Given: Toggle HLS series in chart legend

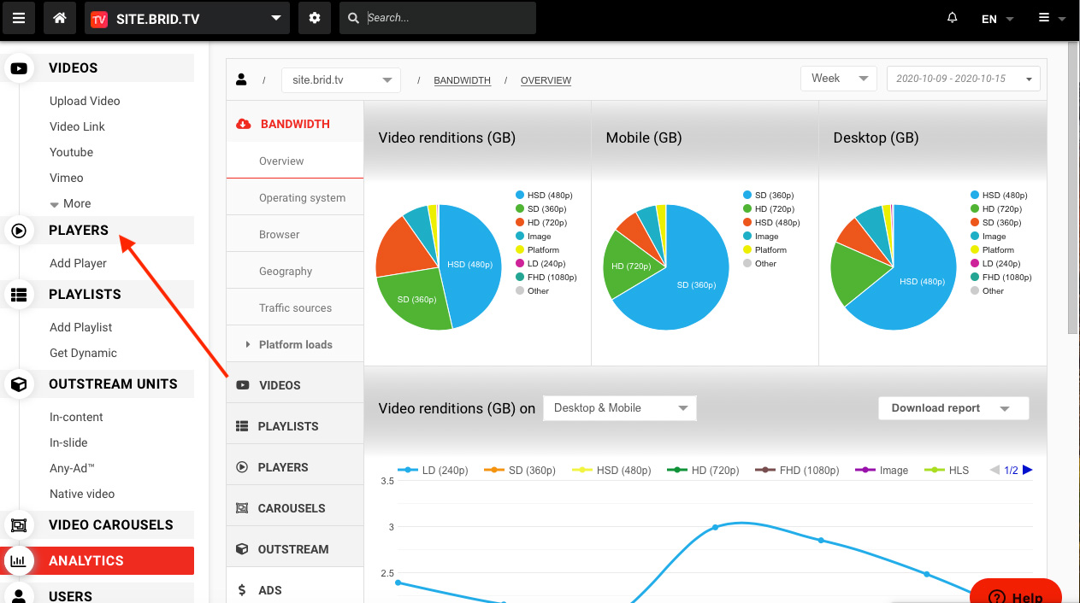Looking at the screenshot, I should 948,470.
